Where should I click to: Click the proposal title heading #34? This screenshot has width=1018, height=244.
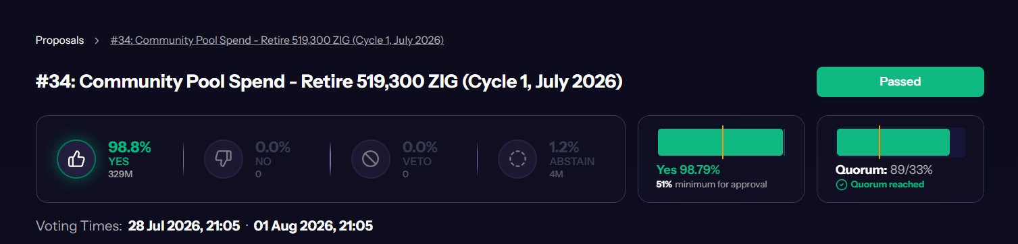tap(329, 82)
